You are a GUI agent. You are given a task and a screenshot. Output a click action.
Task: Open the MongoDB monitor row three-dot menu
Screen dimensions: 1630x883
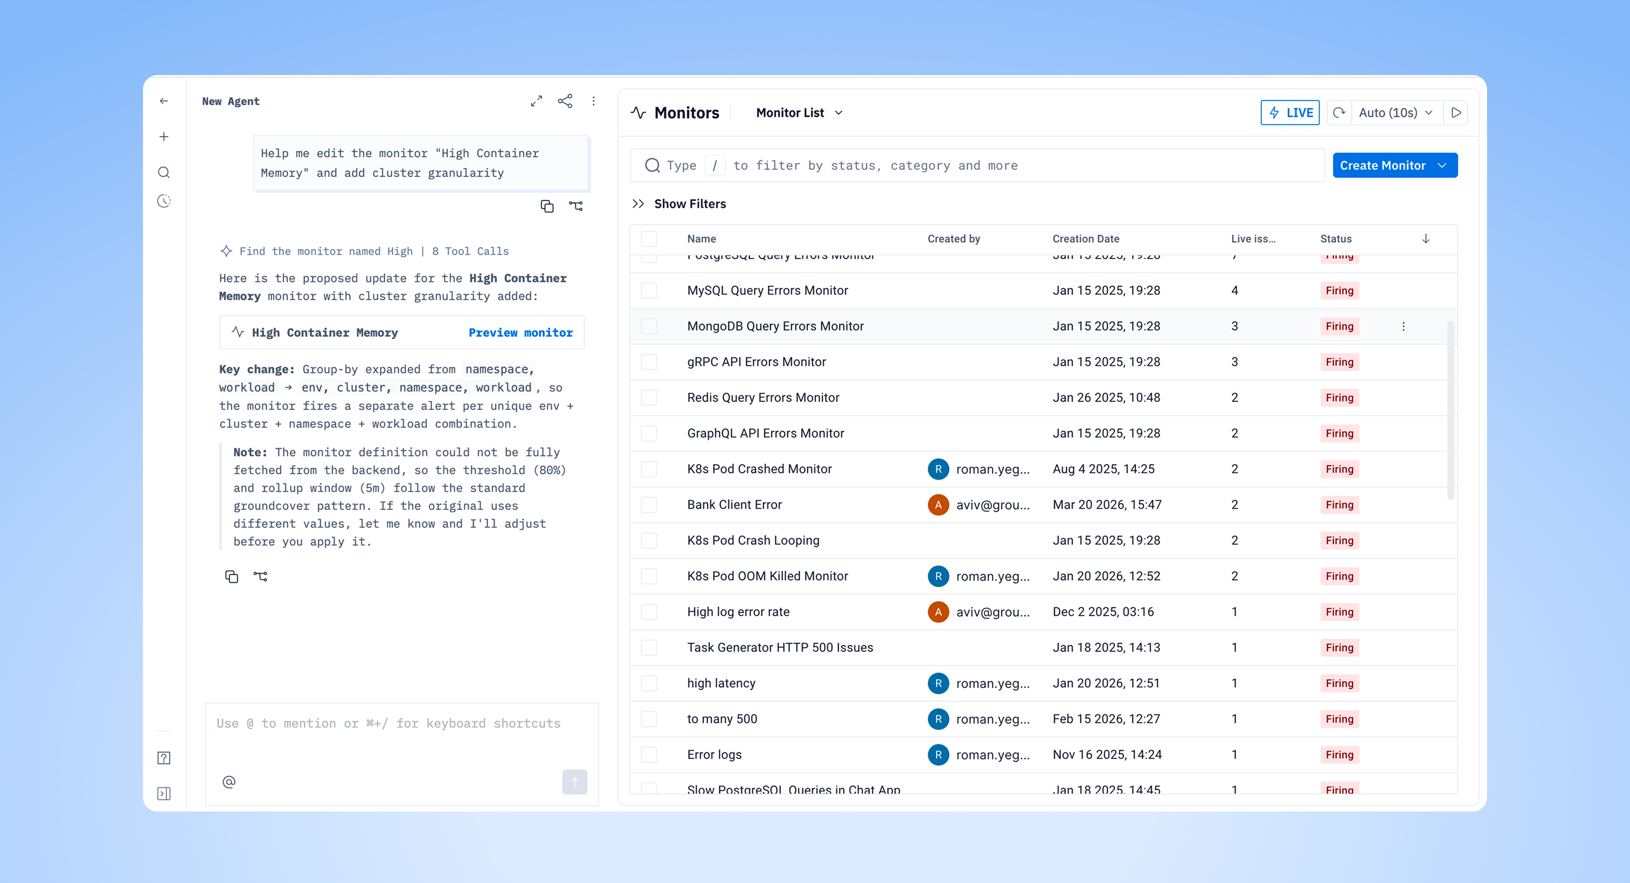1403,327
